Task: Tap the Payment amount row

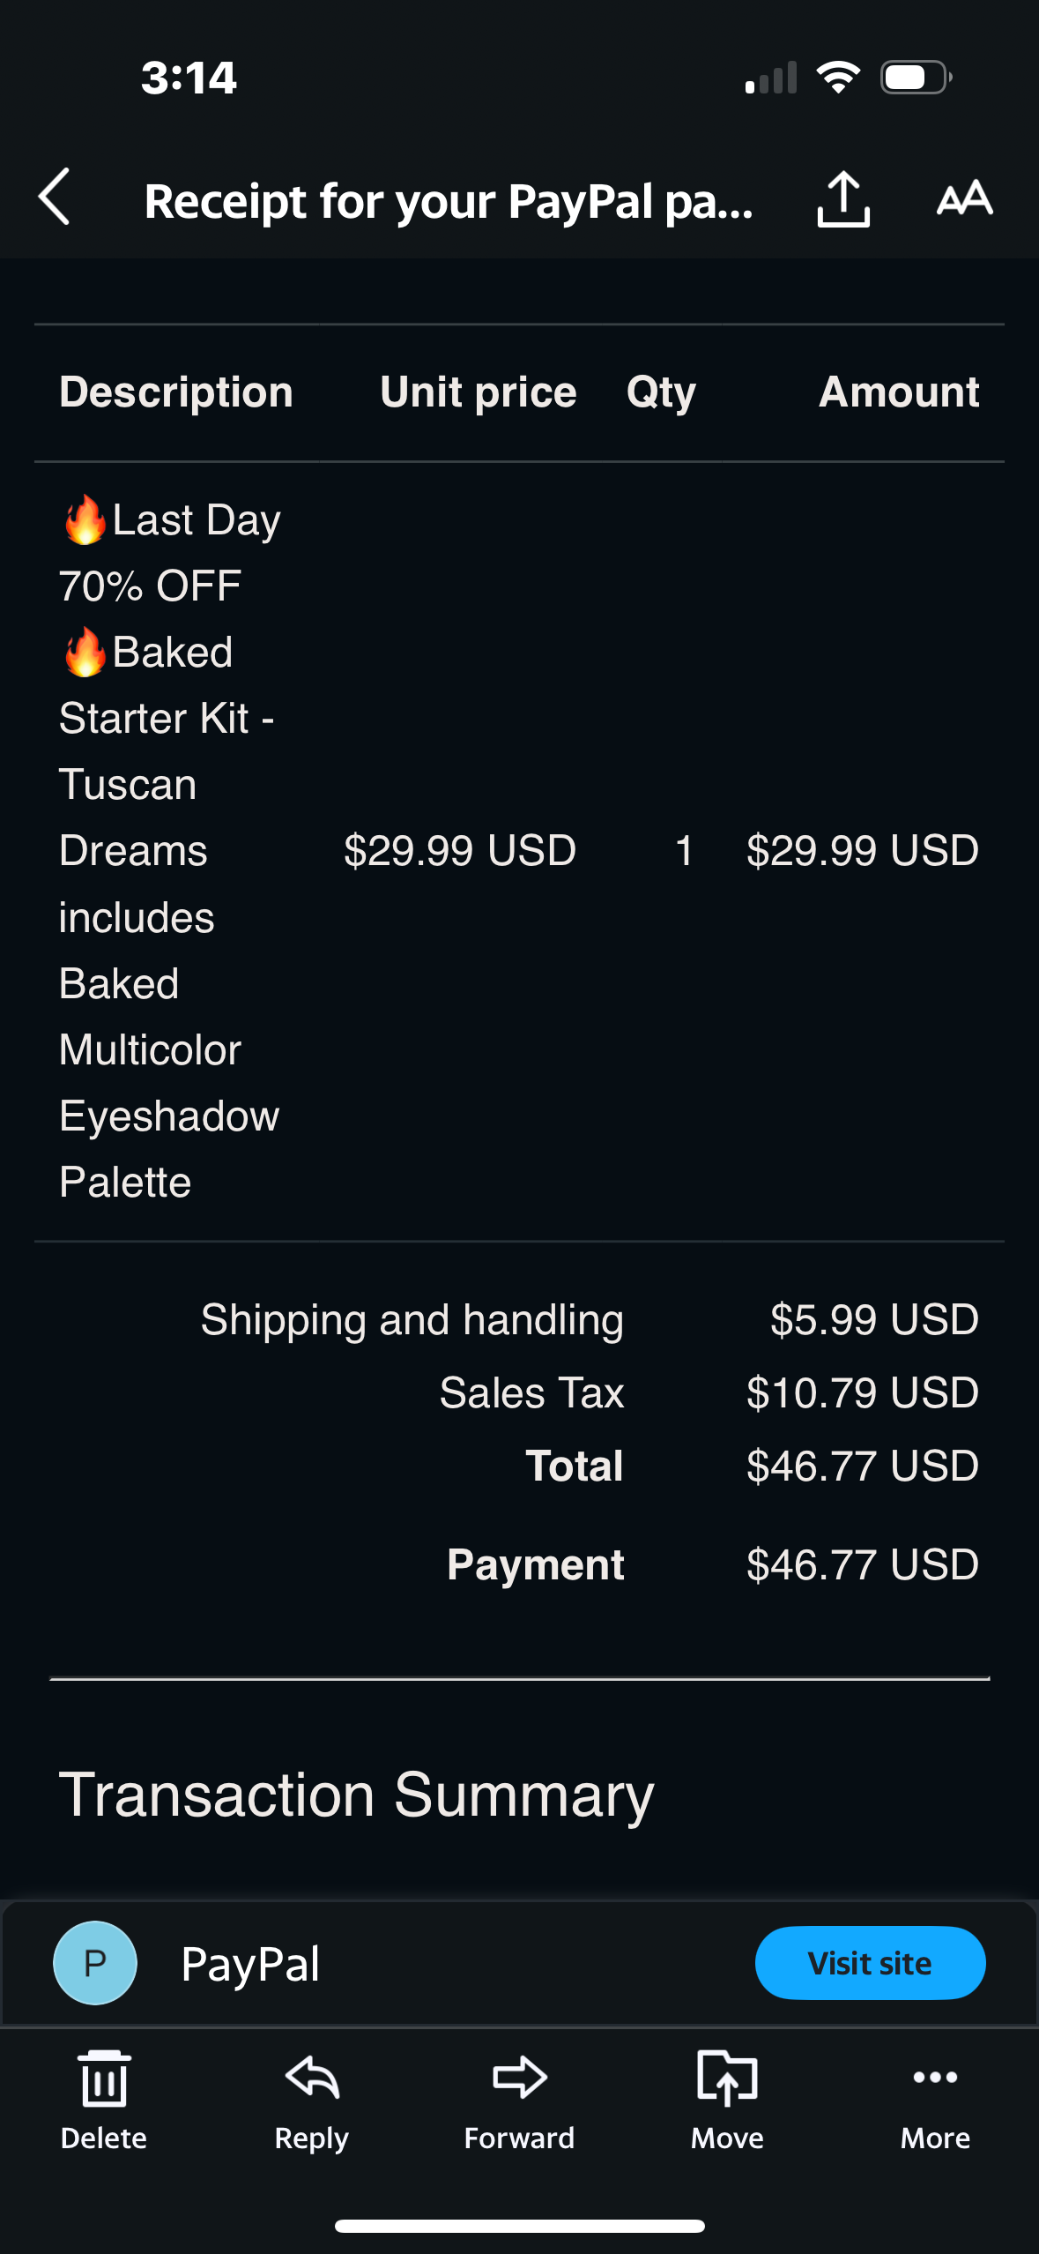Action: [862, 1565]
